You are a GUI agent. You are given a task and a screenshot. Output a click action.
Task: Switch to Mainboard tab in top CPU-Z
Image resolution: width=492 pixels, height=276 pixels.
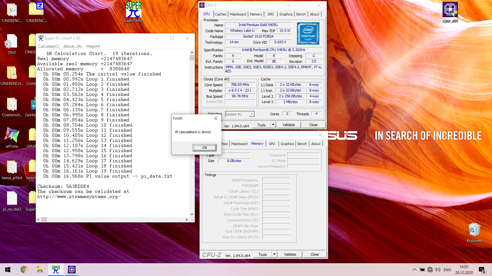(238, 14)
